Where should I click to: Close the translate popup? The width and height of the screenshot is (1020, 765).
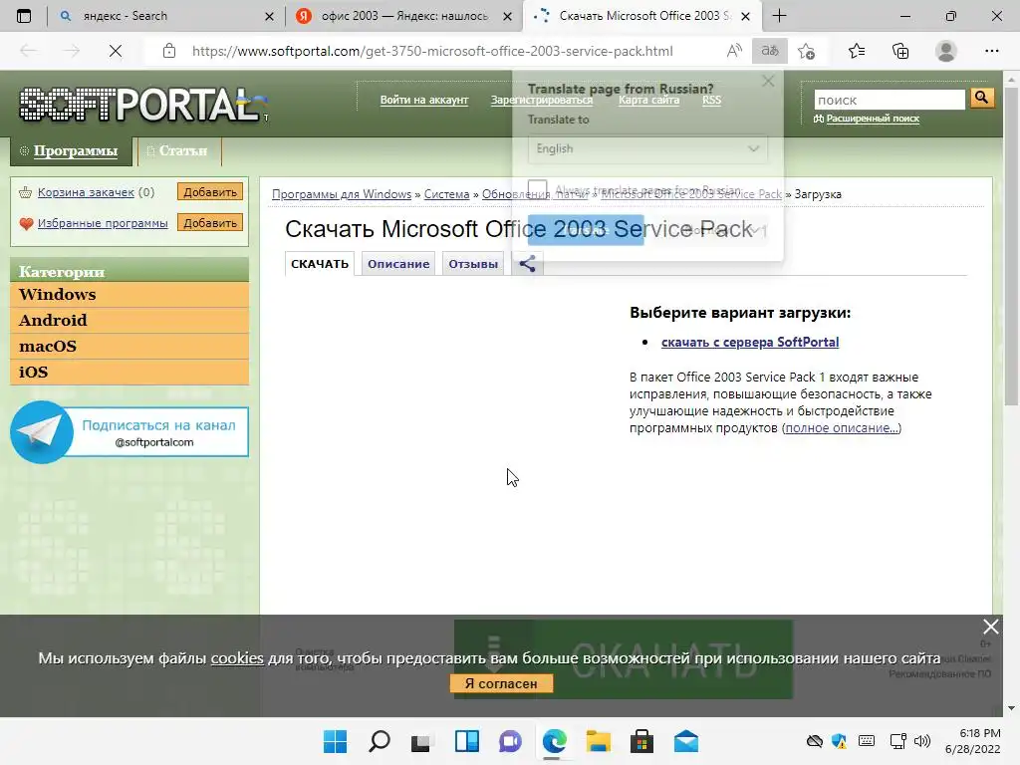(768, 82)
